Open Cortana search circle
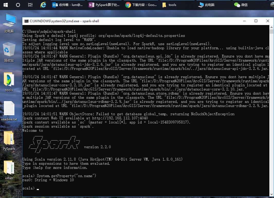The image size is (274, 198). click(x=18, y=5)
